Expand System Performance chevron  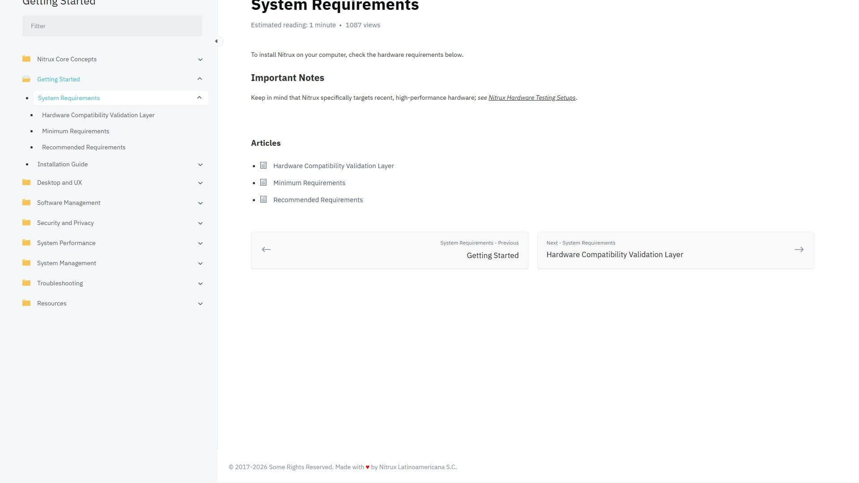coord(200,243)
